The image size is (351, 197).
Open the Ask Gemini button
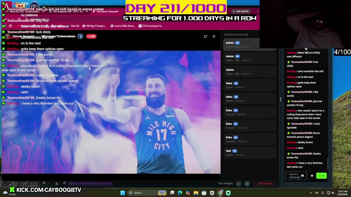coord(240,11)
